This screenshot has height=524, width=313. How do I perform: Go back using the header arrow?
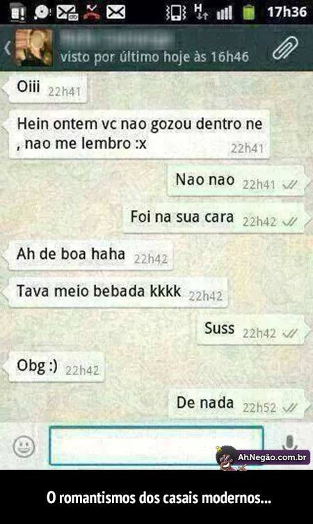coord(8,48)
